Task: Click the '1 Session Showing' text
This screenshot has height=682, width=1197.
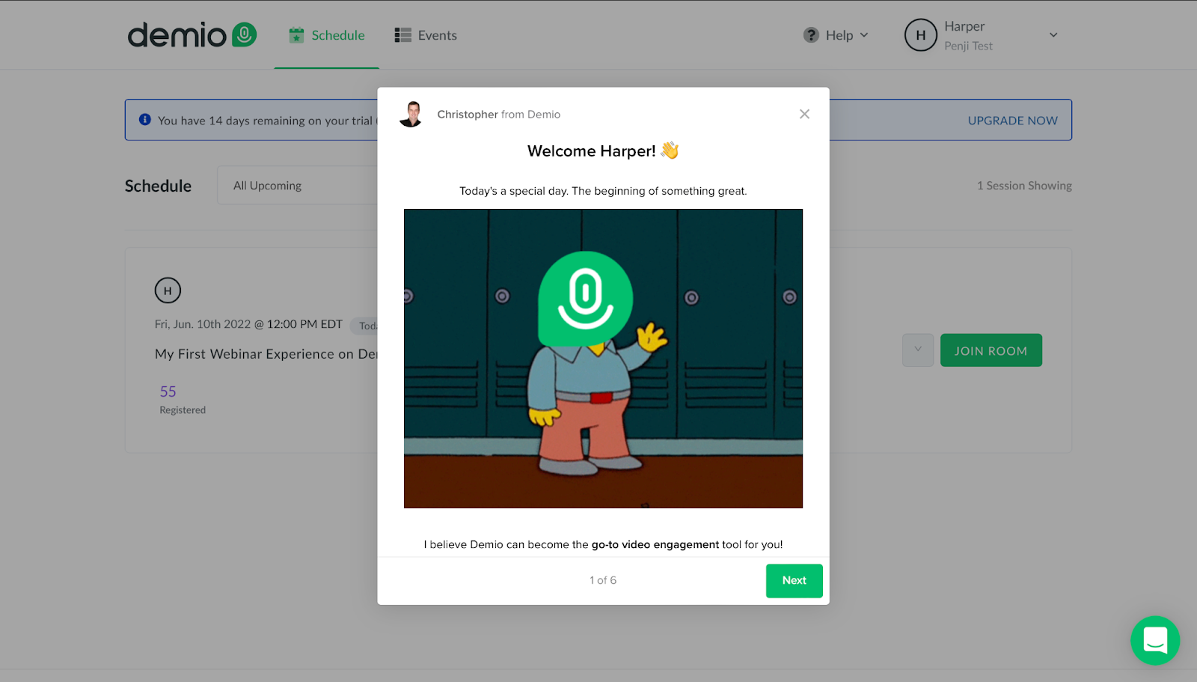Action: point(1024,186)
